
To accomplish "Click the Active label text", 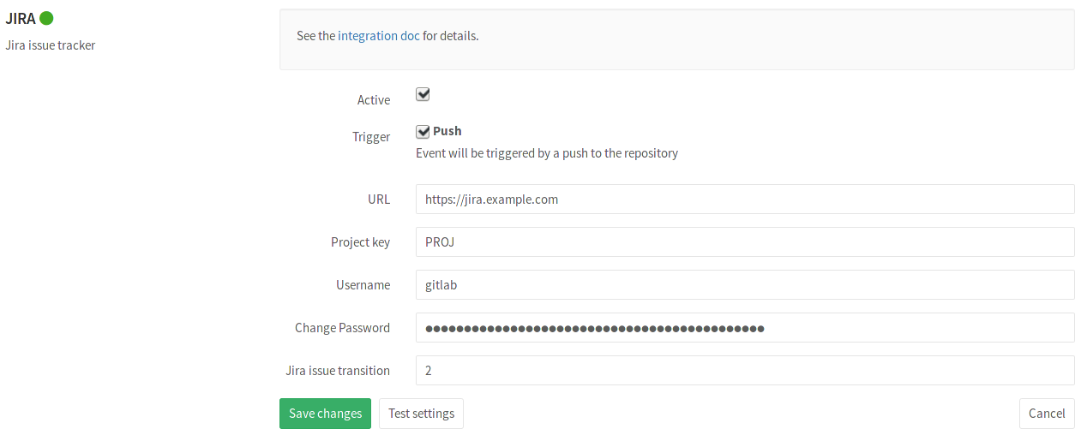I will click(374, 100).
